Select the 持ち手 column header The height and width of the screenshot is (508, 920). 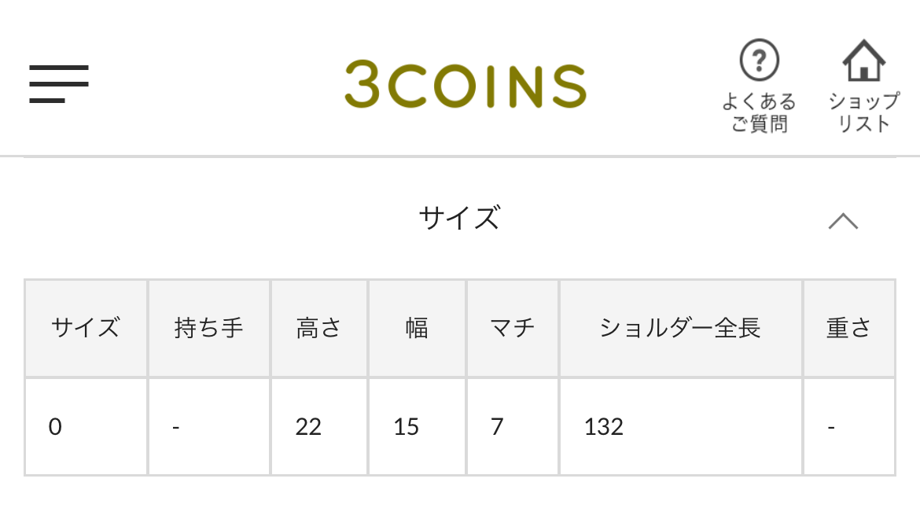coord(209,328)
